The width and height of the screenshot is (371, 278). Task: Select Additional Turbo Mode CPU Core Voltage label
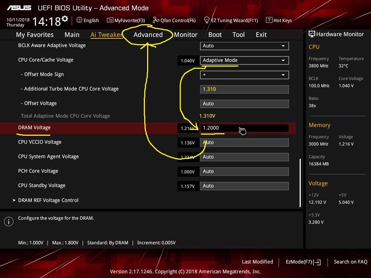[70, 89]
